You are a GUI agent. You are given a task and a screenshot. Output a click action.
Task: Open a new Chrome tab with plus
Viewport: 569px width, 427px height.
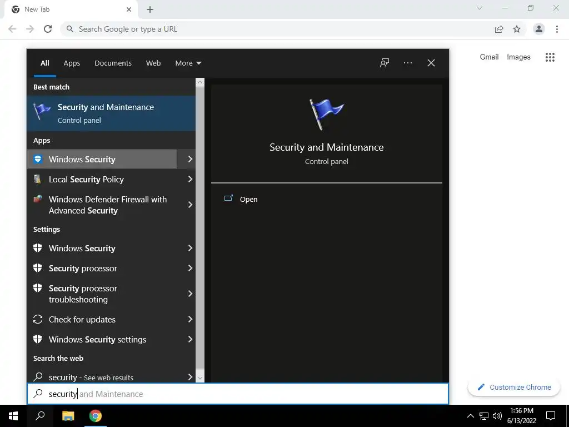(150, 9)
